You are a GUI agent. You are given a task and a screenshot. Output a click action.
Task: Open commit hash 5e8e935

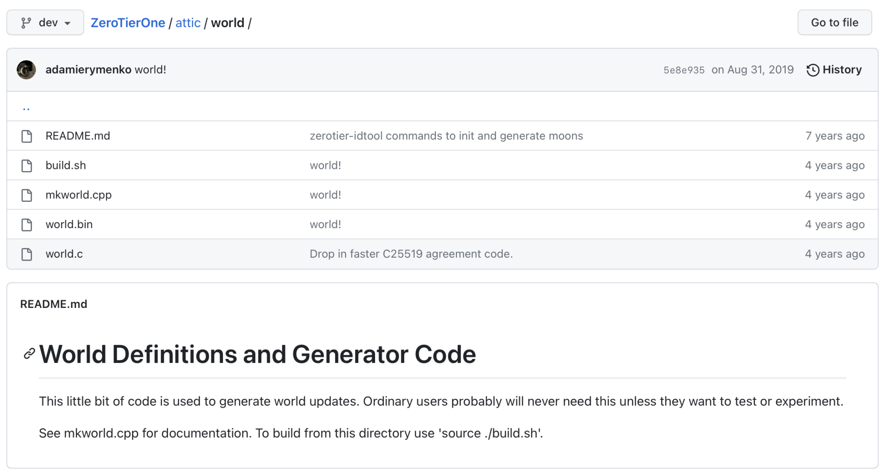pyautogui.click(x=683, y=70)
